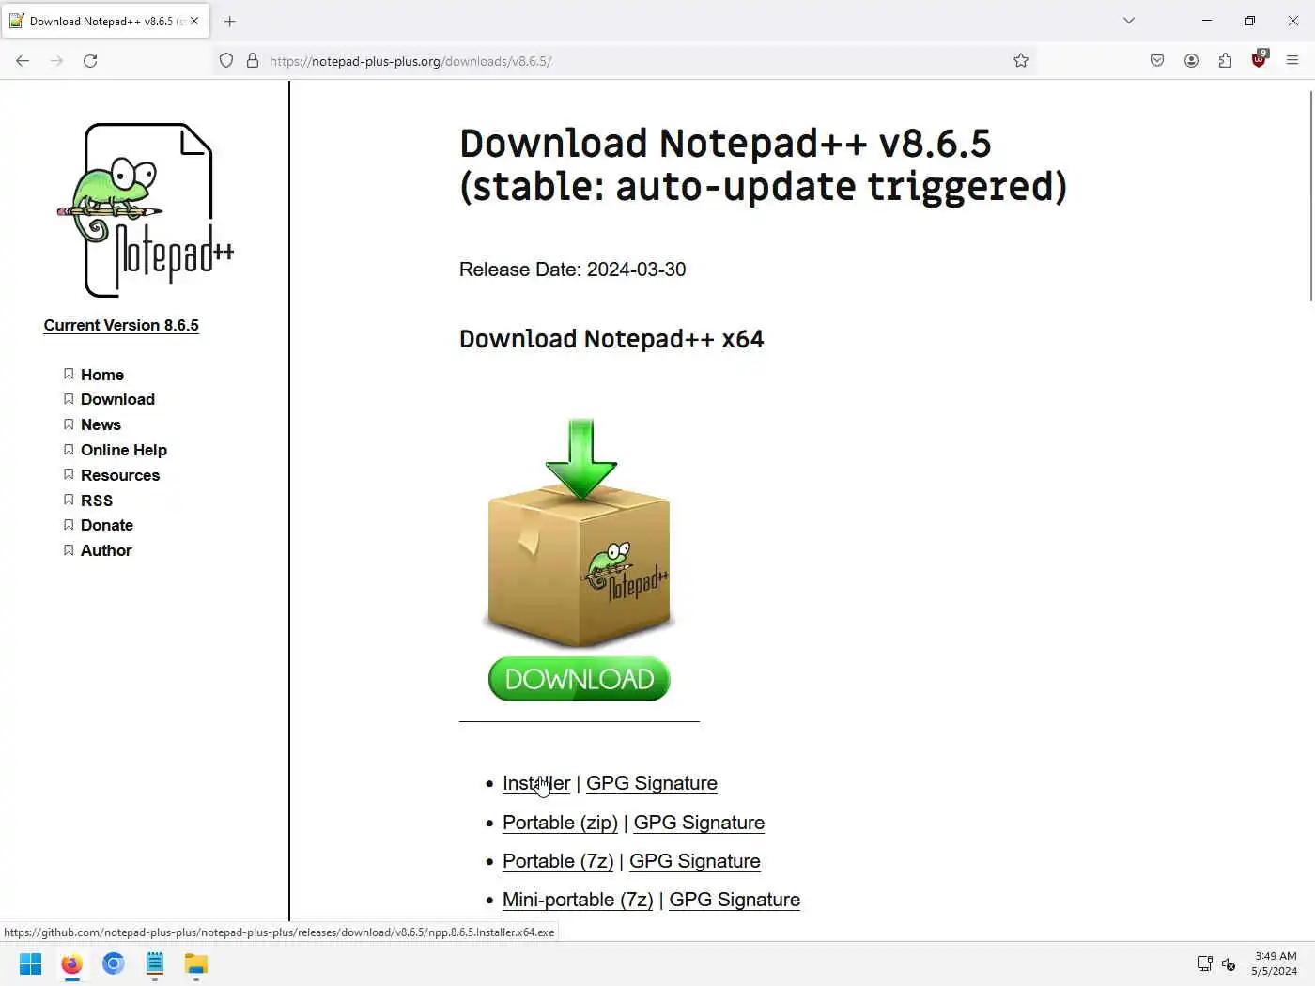This screenshot has width=1315, height=986.
Task: Open the extensions puzzle icon
Action: [x=1225, y=61]
